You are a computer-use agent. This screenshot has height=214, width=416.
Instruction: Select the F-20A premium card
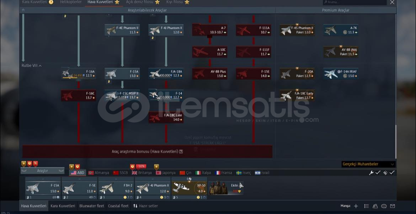point(297,73)
